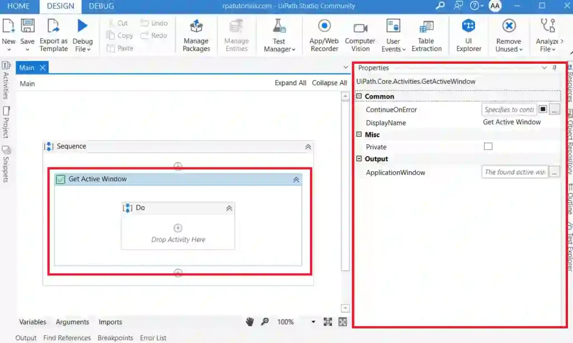The height and width of the screenshot is (343, 573).
Task: Collapse the Do container
Action: (229, 208)
